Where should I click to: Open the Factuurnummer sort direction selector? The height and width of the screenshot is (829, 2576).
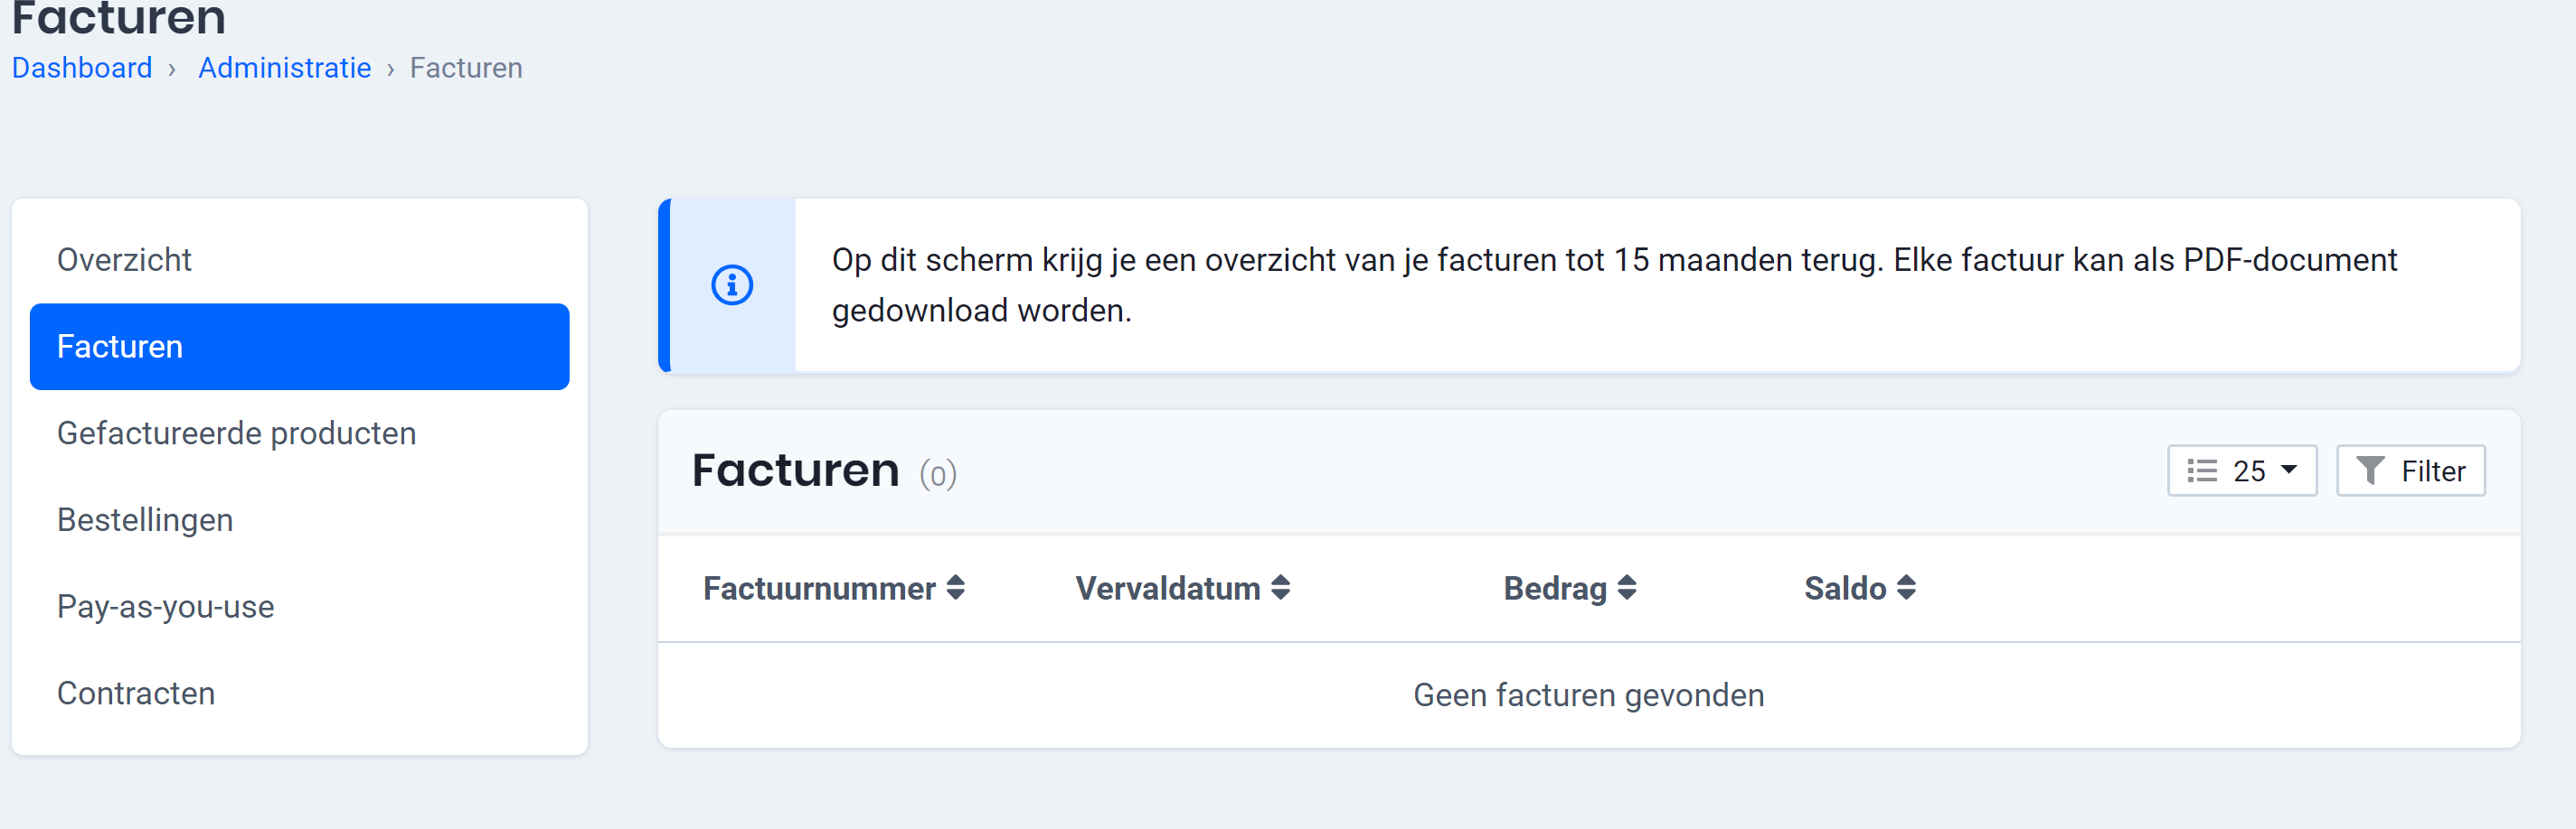(x=956, y=588)
